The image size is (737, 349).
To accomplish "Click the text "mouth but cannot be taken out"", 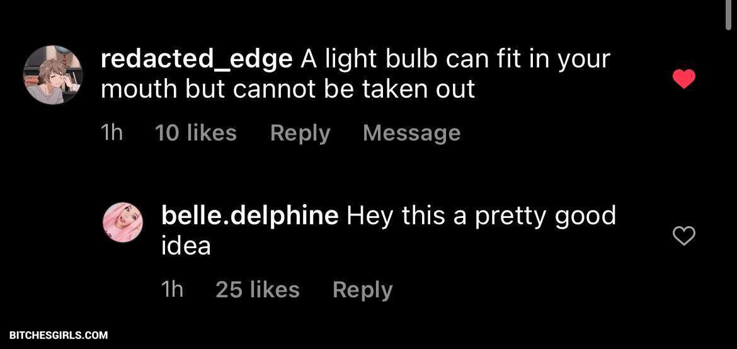I will click(287, 89).
